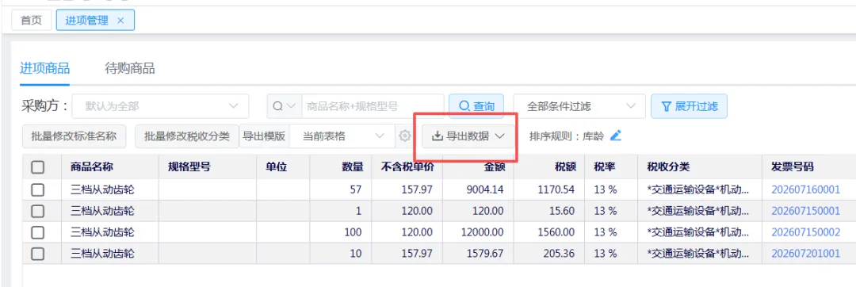This screenshot has height=287, width=856.
Task: Check the row with invoice 202607201001
Action: pos(37,254)
